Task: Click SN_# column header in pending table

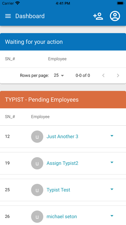Action: 10,117
